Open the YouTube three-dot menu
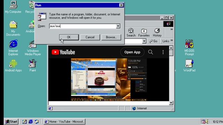 (163, 52)
